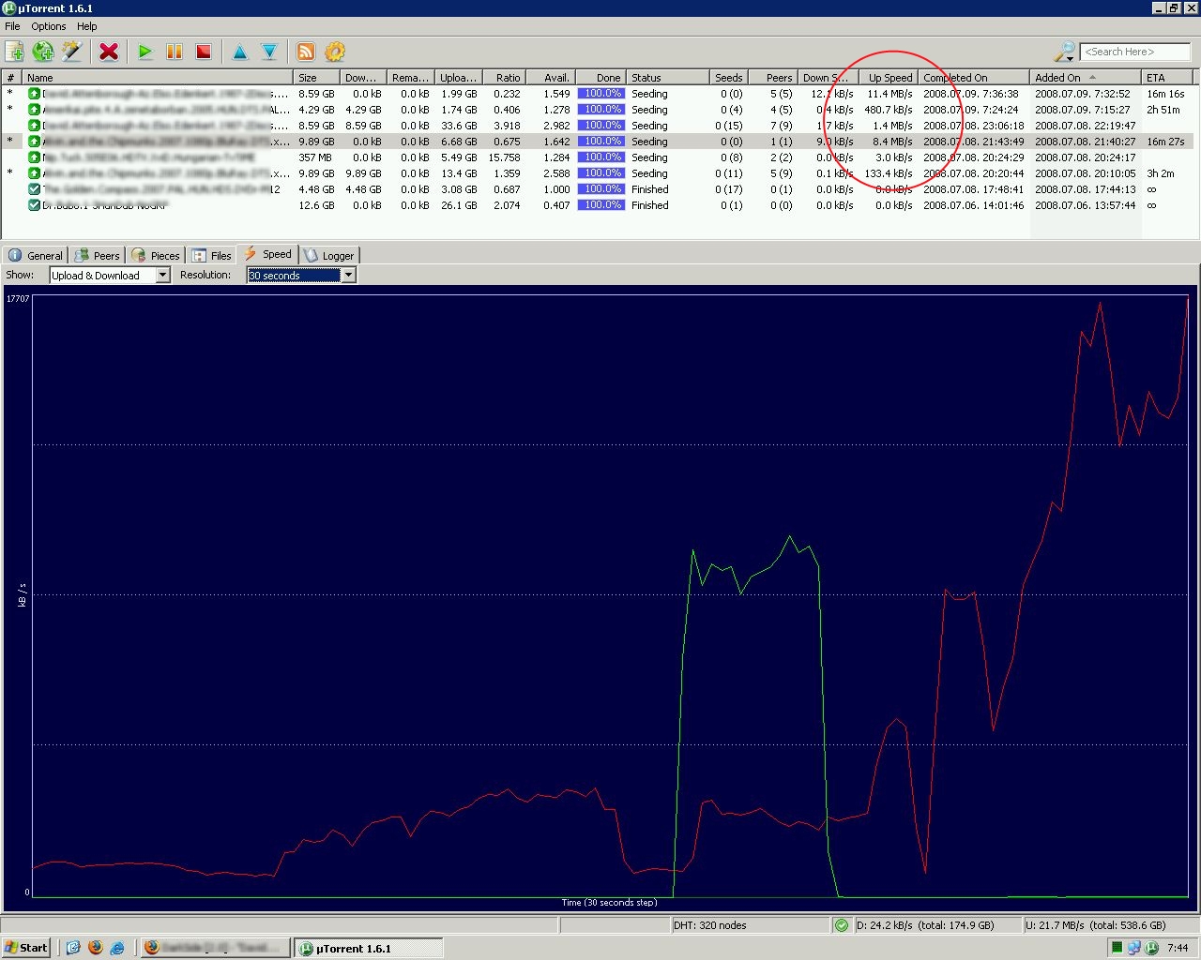The image size is (1201, 960).
Task: Start the torrent with the green play icon
Action: click(x=144, y=52)
